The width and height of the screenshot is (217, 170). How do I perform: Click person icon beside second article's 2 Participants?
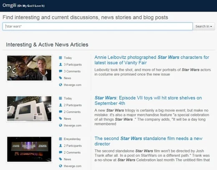(x=61, y=105)
